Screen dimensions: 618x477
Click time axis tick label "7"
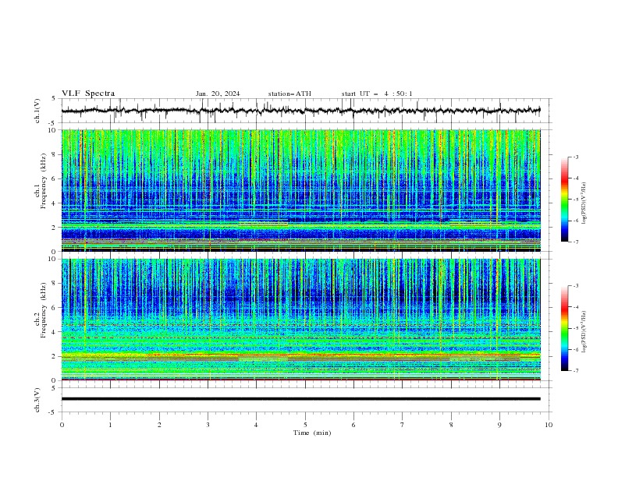(403, 425)
